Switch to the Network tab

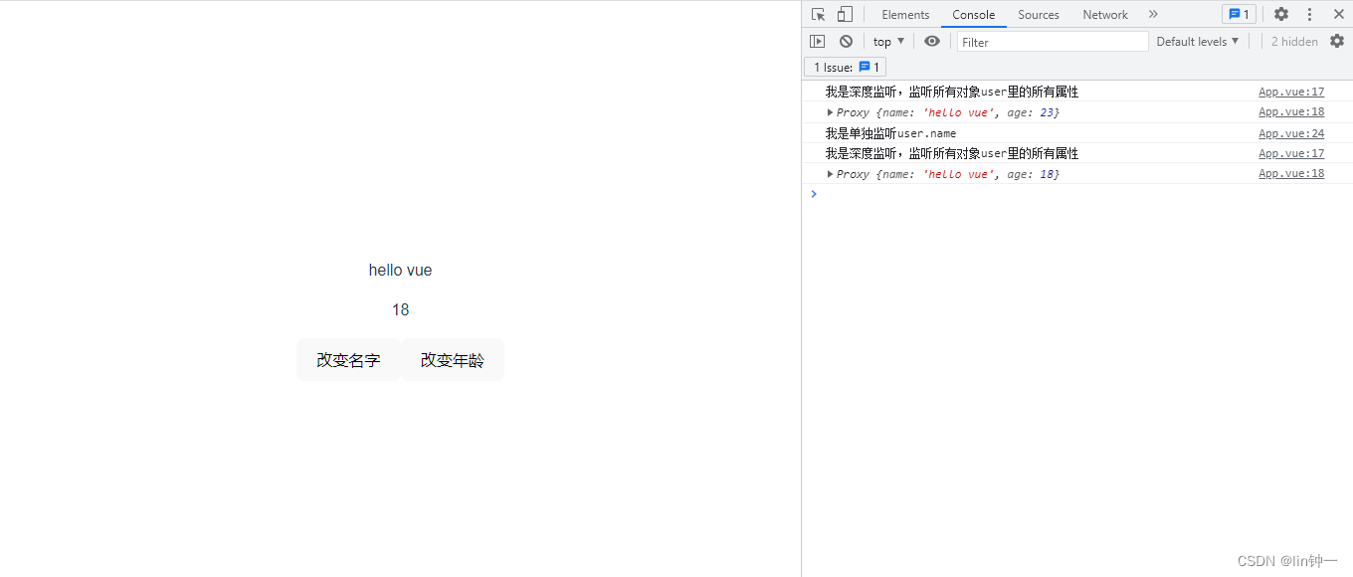(x=1105, y=15)
